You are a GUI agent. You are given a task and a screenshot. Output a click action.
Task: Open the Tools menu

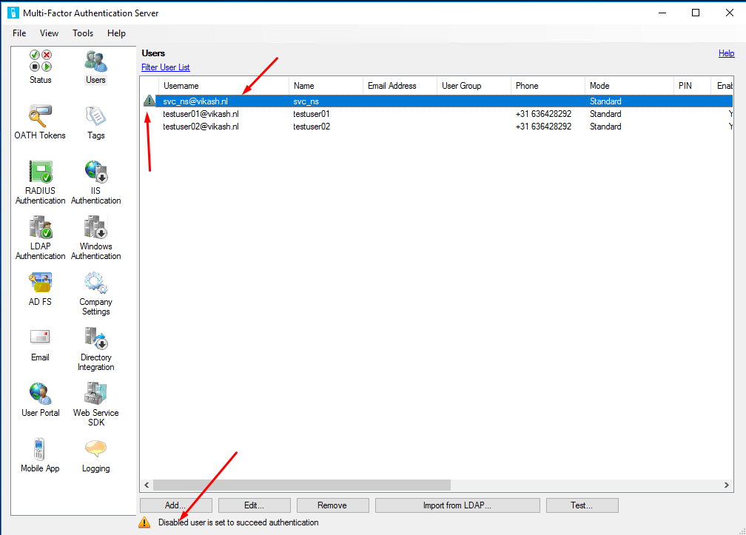(x=83, y=33)
